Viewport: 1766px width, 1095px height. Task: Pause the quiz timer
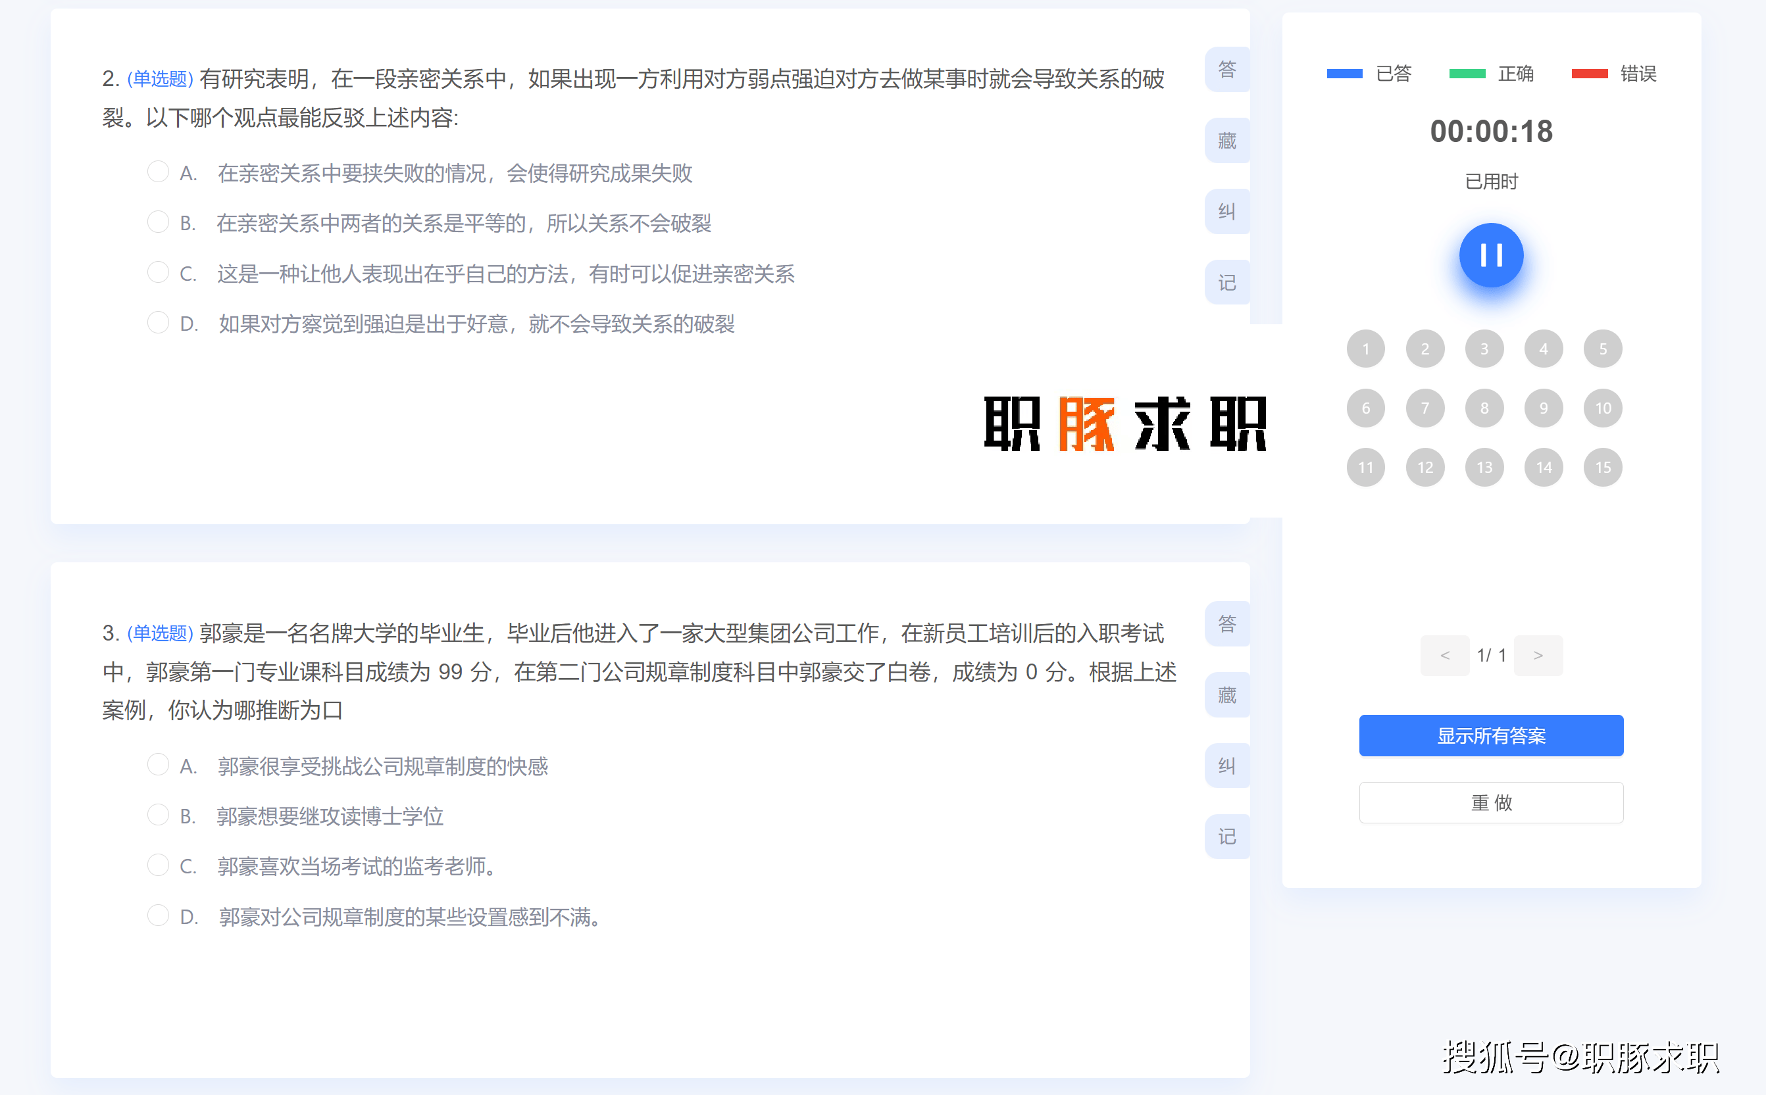(x=1491, y=256)
